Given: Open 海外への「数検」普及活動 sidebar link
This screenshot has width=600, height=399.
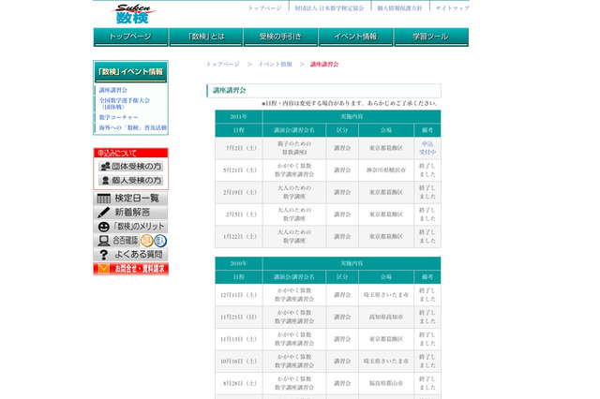Looking at the screenshot, I should (133, 127).
